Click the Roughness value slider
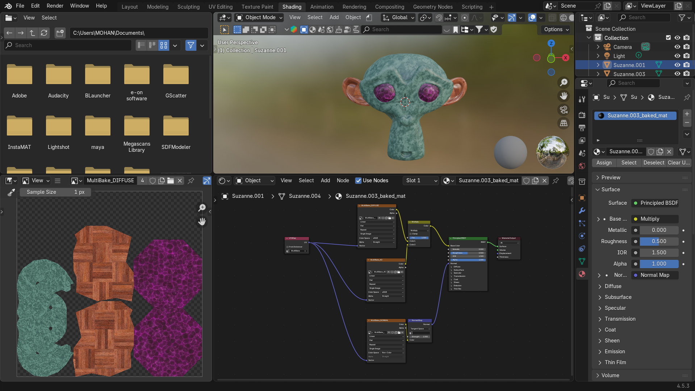Viewport: 695px width, 391px height. (659, 241)
